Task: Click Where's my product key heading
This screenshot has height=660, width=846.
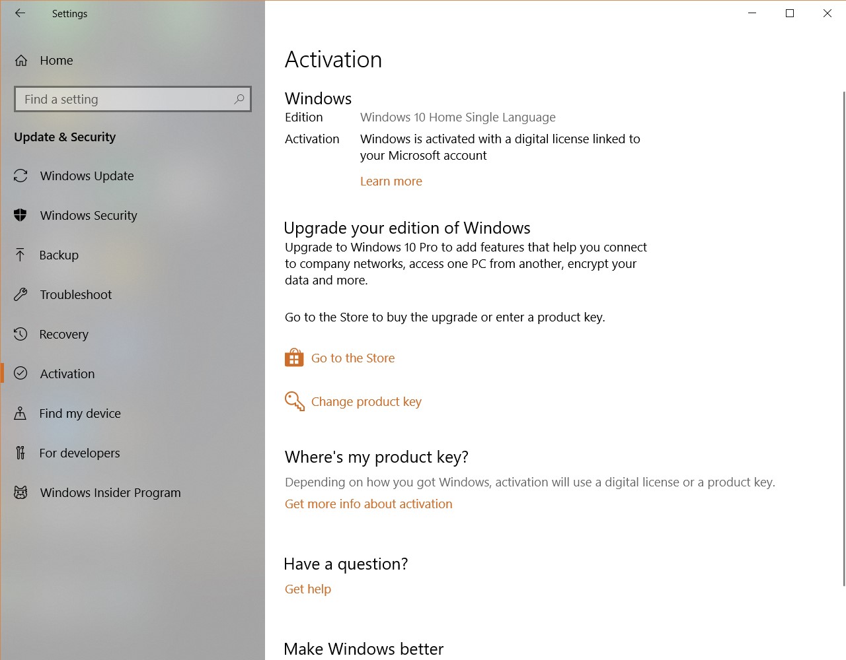Action: [377, 457]
